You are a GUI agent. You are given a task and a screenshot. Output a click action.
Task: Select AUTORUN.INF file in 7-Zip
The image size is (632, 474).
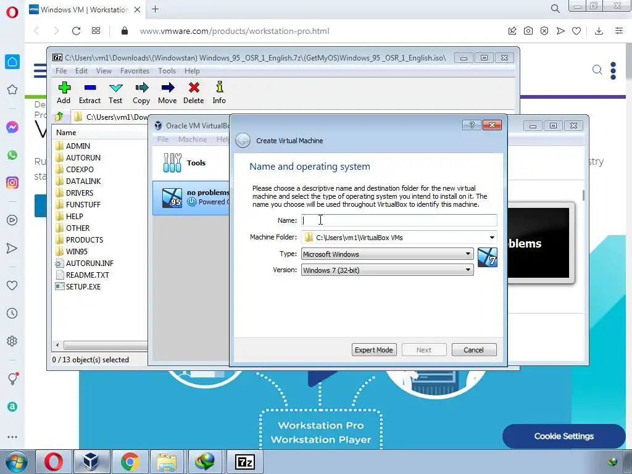89,263
